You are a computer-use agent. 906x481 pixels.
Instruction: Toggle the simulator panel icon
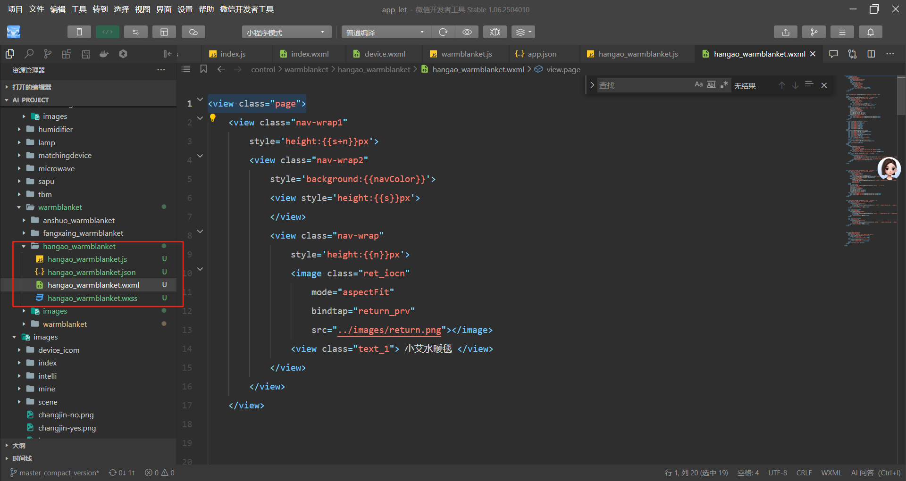point(79,32)
